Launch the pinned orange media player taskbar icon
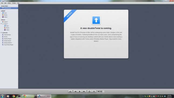The width and height of the screenshot is (174, 98). point(8,96)
